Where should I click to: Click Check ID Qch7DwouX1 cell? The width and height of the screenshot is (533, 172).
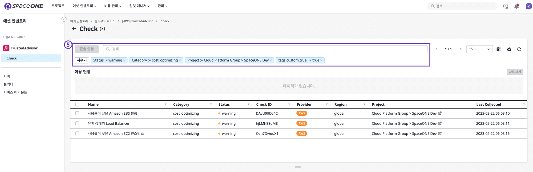pos(267,134)
